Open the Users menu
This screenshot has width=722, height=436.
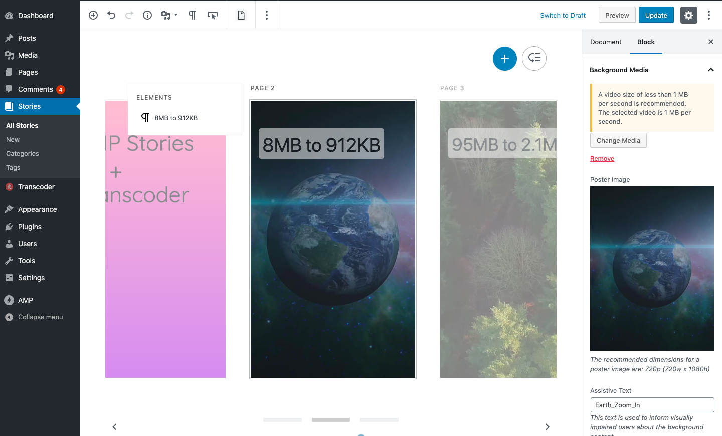[40, 244]
